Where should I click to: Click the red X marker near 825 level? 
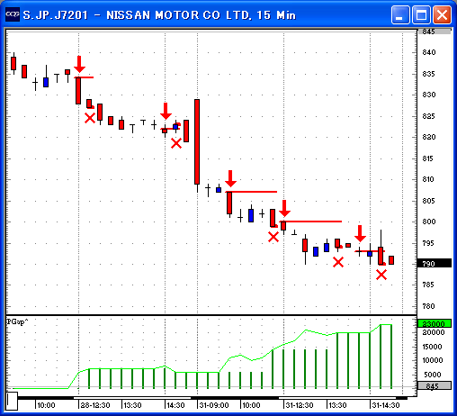90,118
